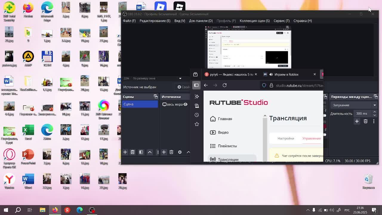Viewport: 382px width, 215px height.
Task: Click the tracking protection shield icon
Action: tap(264, 85)
